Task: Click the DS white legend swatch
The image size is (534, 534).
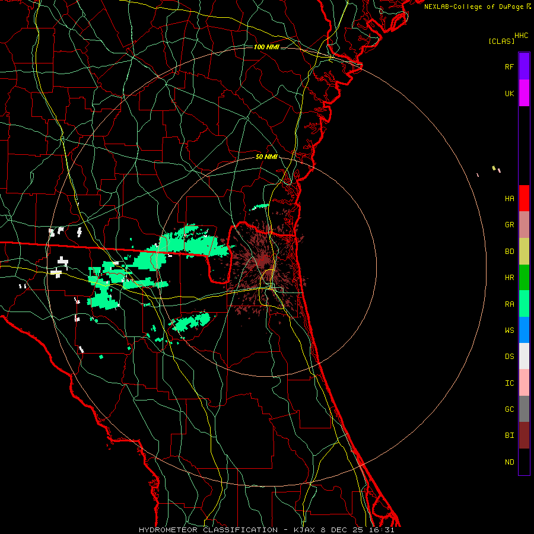Action: click(524, 356)
